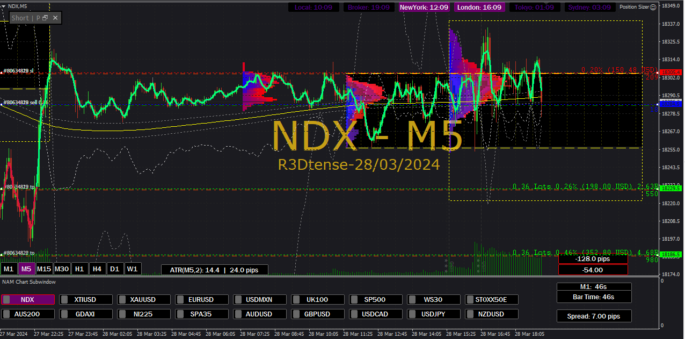The width and height of the screenshot is (685, 339).
Task: Open the chart menu triangle beside NDX,M5
Action: tap(4, 6)
